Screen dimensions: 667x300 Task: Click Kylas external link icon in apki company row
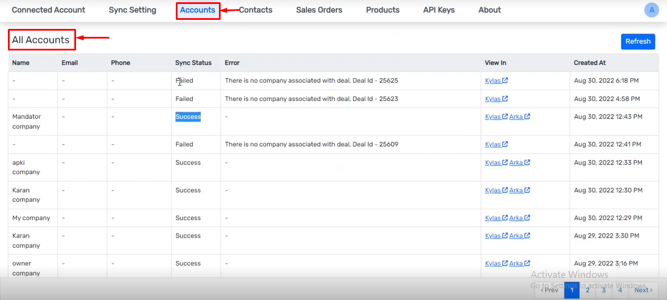pyautogui.click(x=505, y=163)
